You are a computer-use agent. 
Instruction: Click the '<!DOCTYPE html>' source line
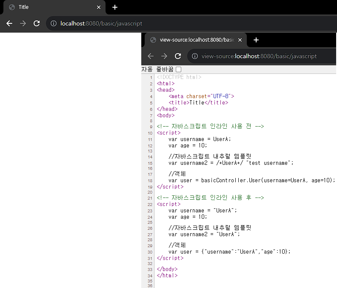click(179, 77)
